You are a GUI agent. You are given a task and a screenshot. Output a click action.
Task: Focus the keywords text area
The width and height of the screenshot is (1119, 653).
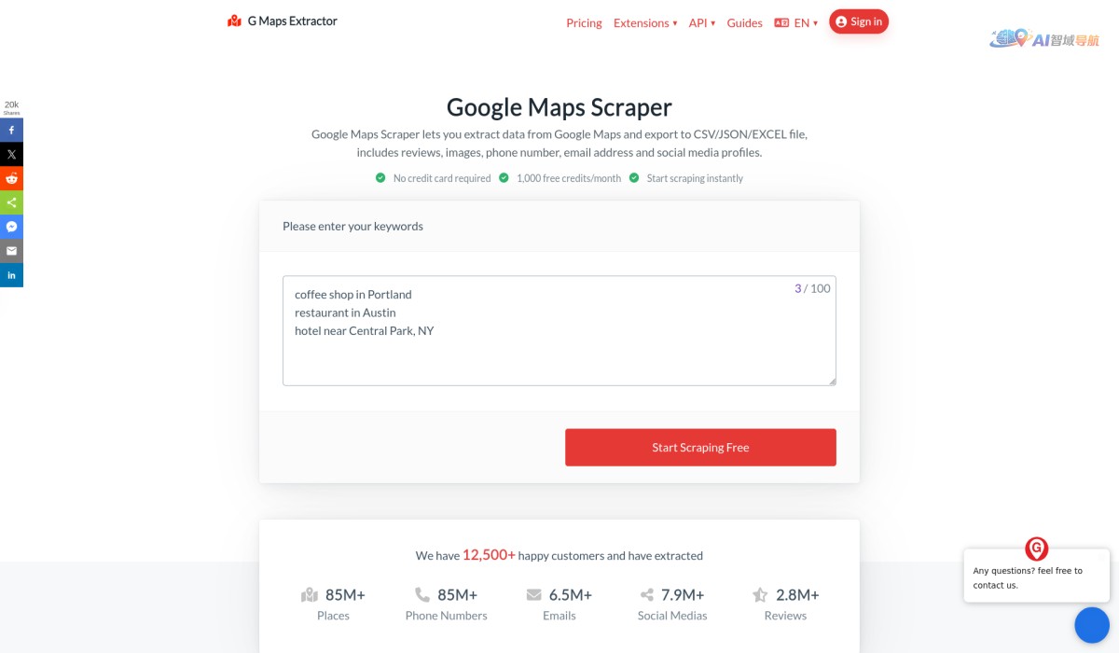559,330
